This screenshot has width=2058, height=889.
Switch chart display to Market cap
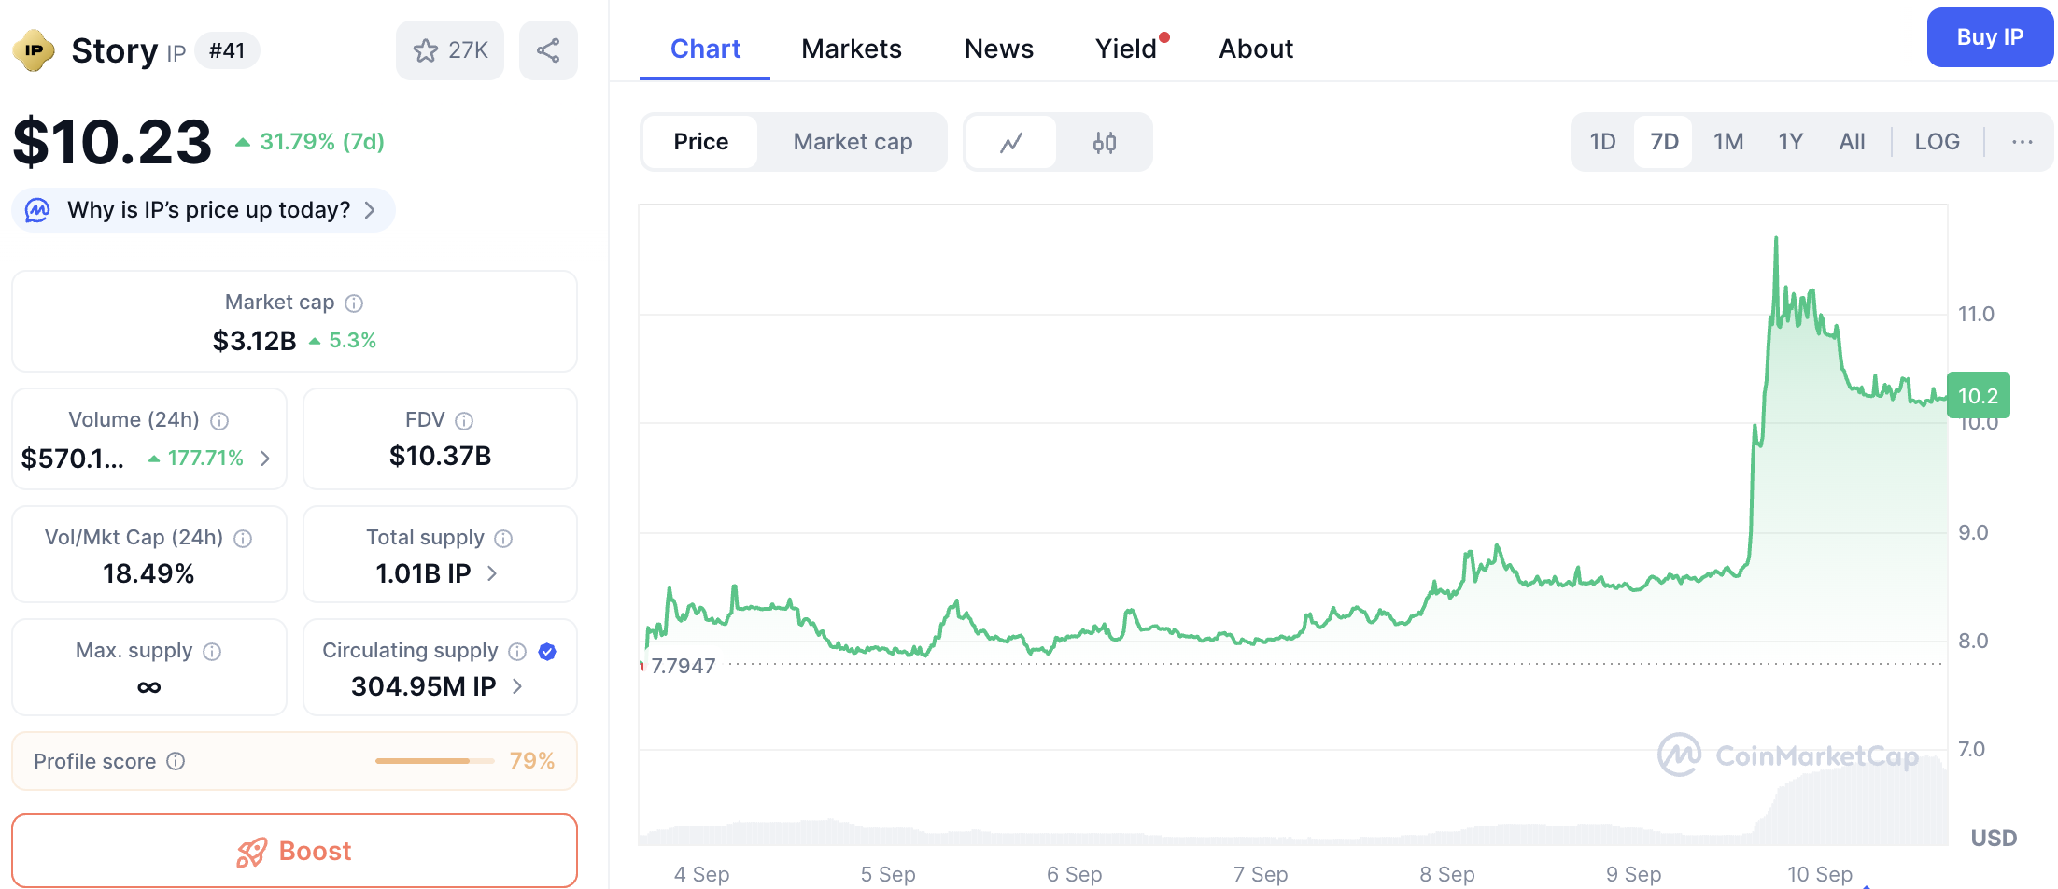point(853,142)
